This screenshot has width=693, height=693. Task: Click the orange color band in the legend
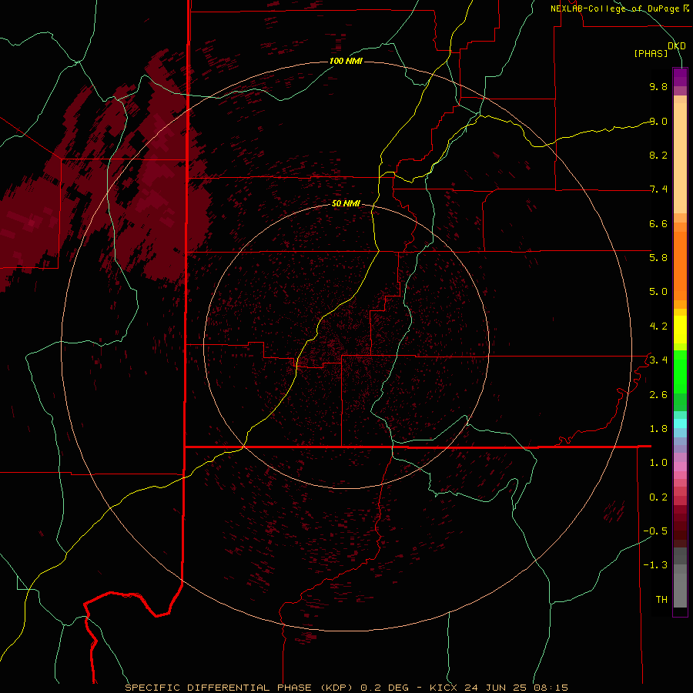pos(680,266)
